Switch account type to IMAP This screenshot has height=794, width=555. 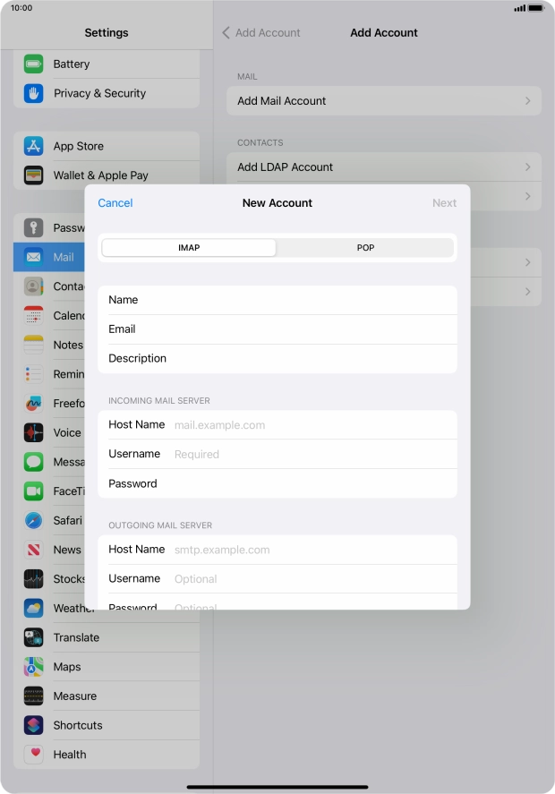(189, 248)
